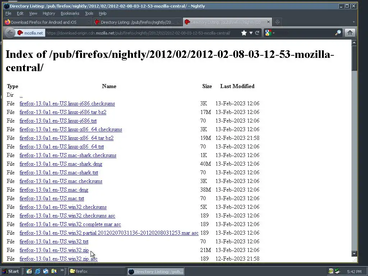Download linux-x86_64.tar.bz2 file
Image resolution: width=368 pixels, height=276 pixels.
click(66, 138)
